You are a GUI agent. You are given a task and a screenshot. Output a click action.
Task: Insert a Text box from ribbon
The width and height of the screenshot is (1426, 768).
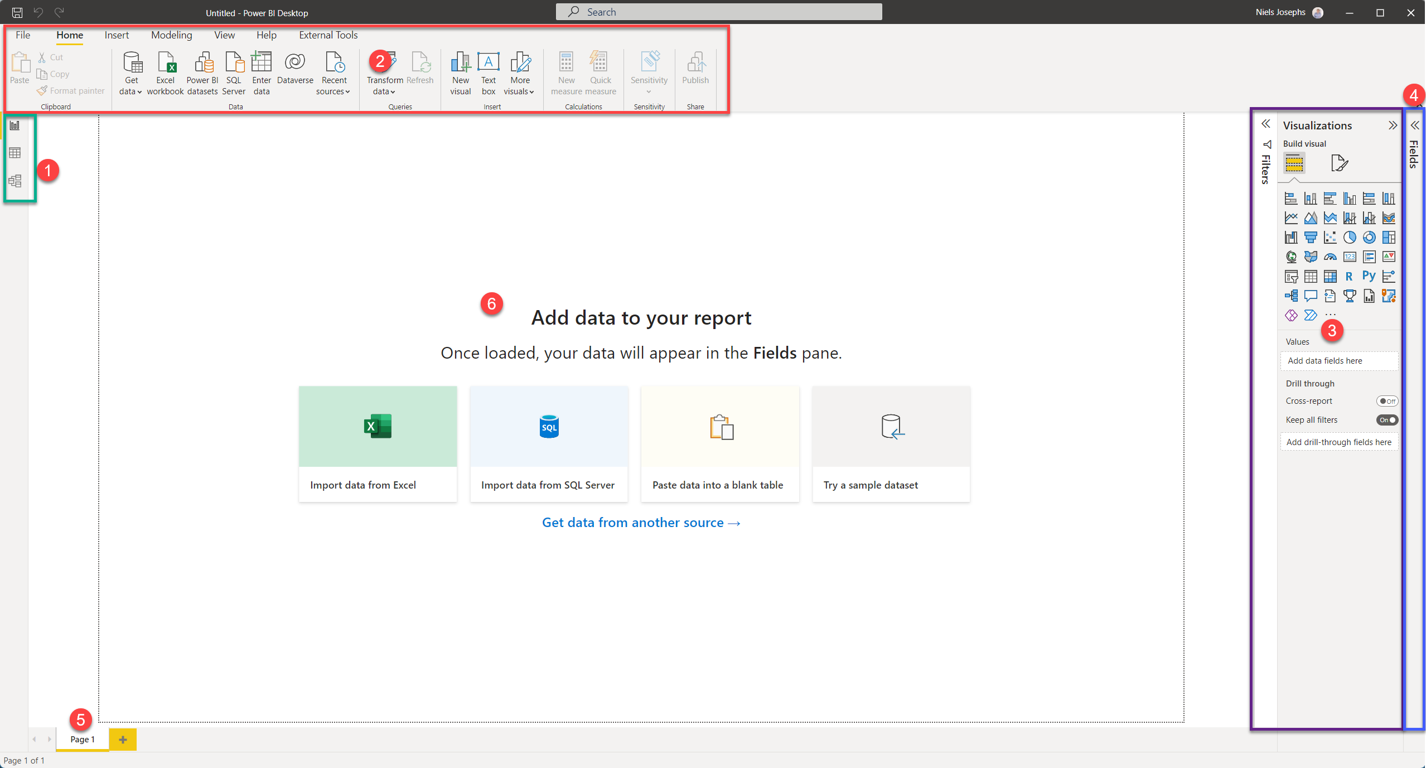(x=489, y=74)
